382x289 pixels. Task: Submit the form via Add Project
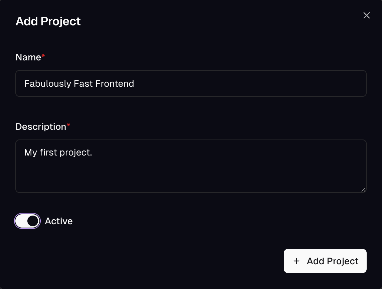pyautogui.click(x=325, y=261)
